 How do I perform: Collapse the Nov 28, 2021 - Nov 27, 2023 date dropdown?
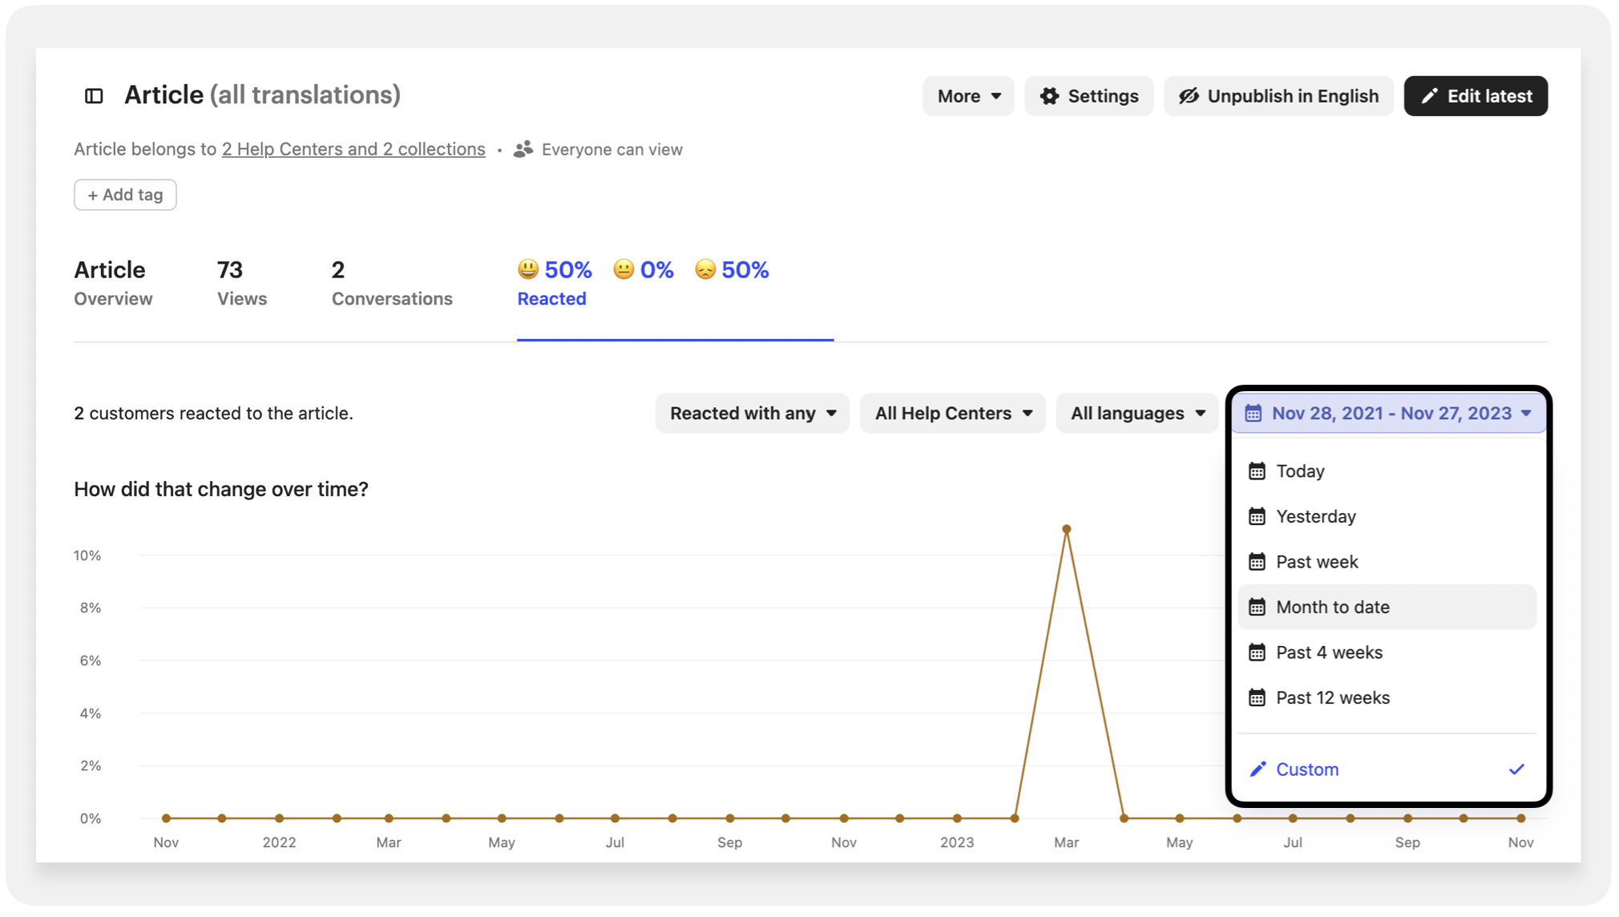click(x=1388, y=414)
